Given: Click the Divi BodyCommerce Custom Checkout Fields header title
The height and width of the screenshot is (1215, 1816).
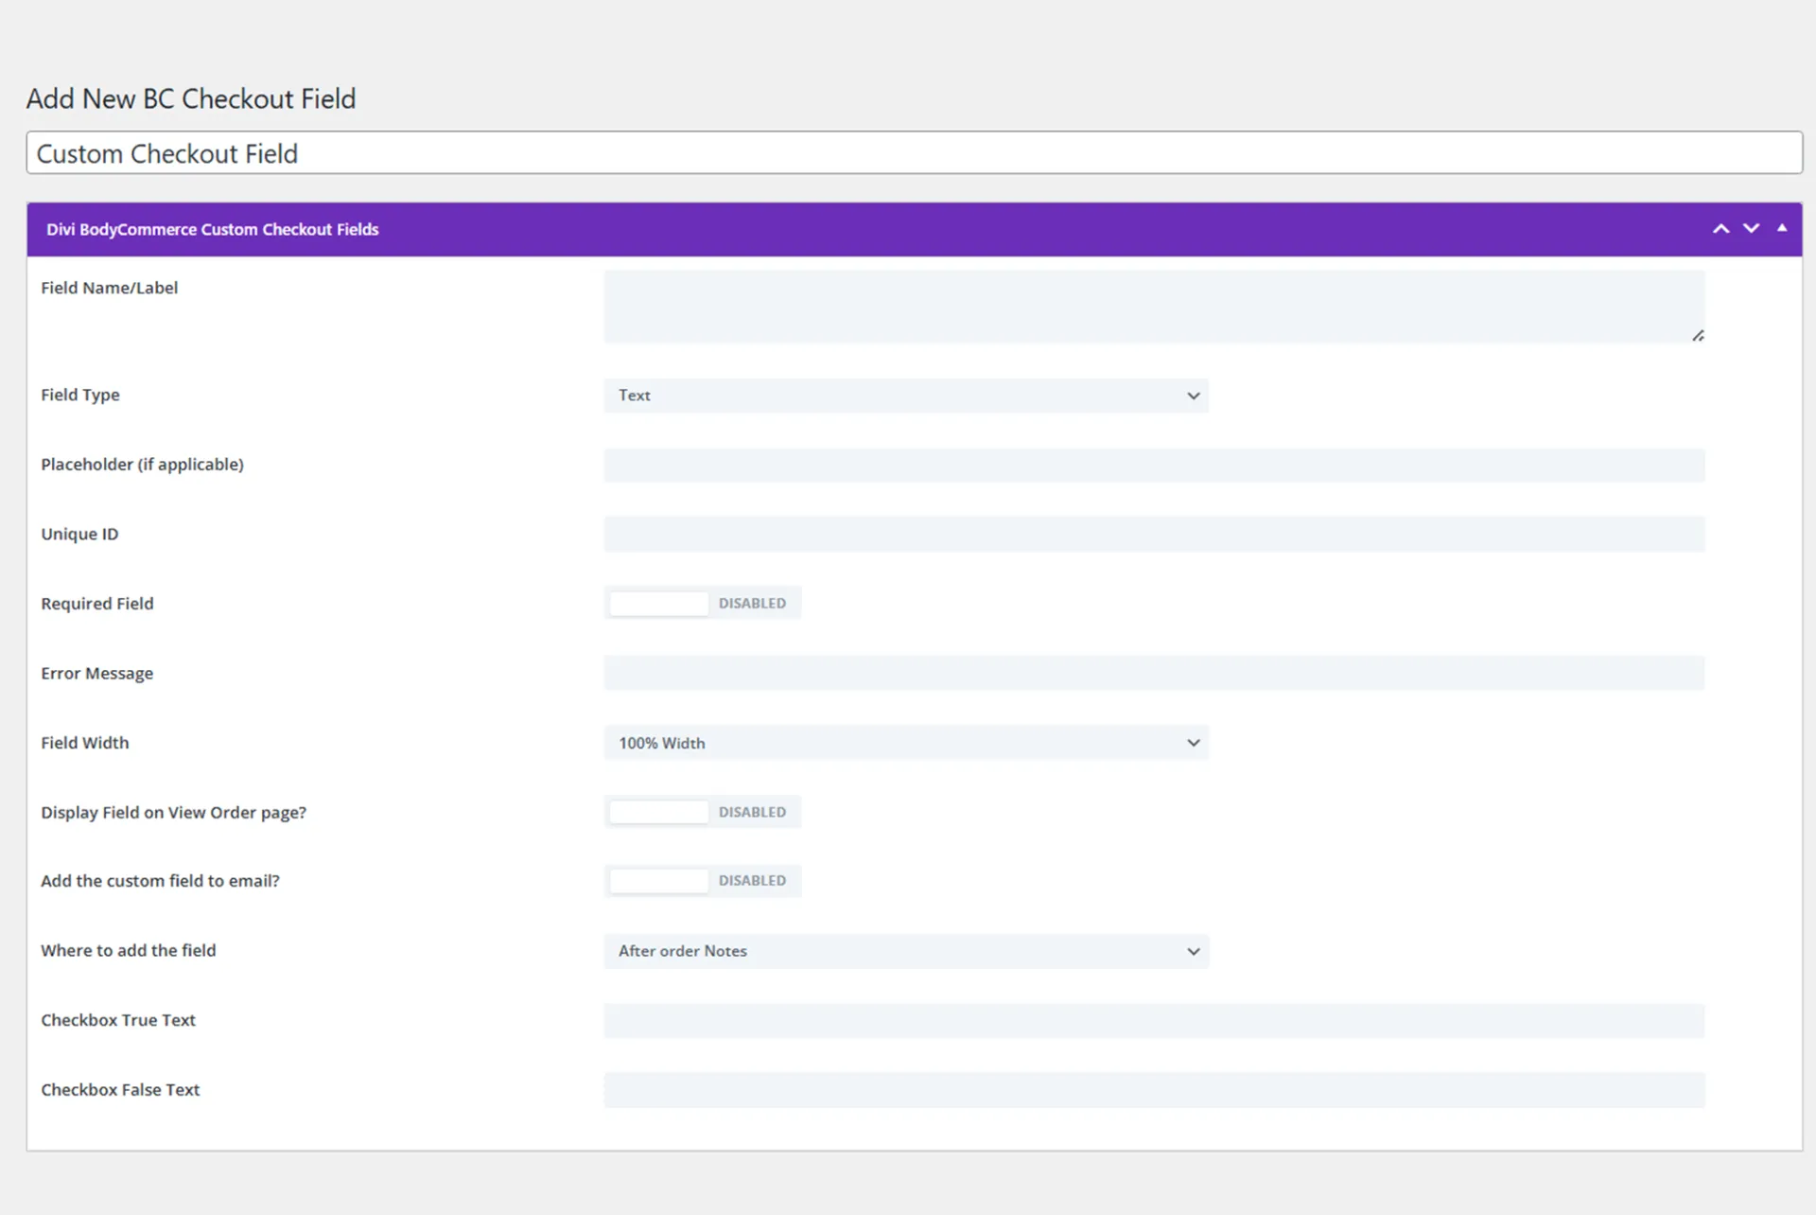Looking at the screenshot, I should click(x=213, y=229).
